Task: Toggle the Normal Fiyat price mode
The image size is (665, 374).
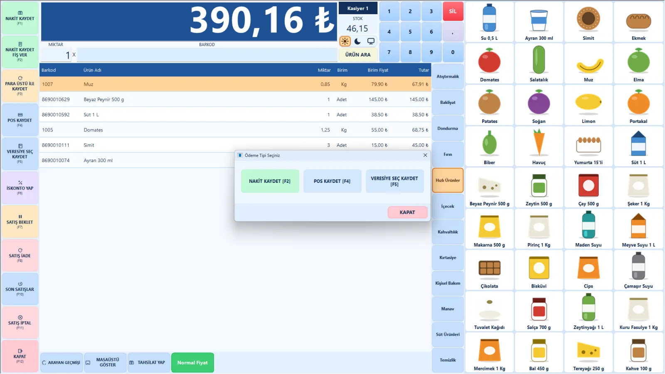Action: (x=192, y=362)
